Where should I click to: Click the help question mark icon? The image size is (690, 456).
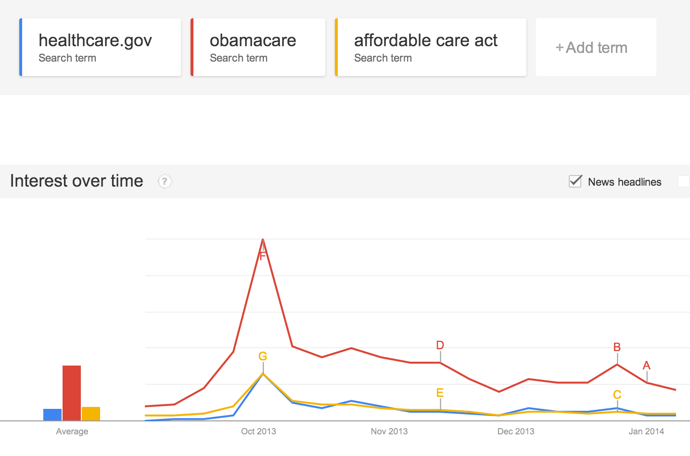tap(165, 181)
